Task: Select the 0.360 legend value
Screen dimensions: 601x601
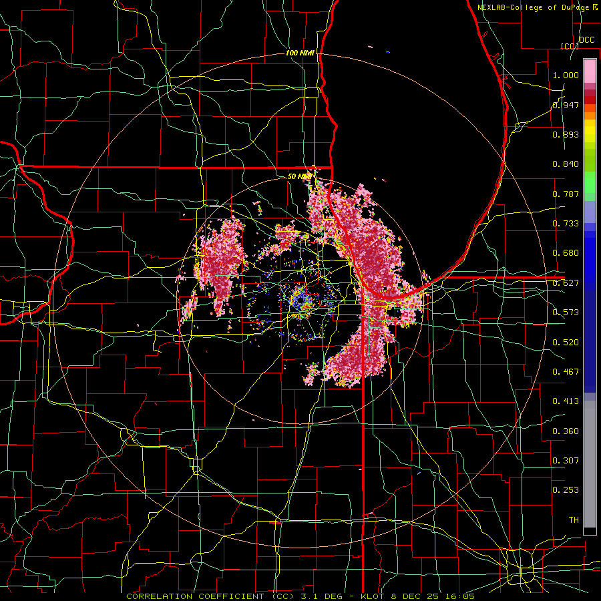Action: (x=566, y=431)
